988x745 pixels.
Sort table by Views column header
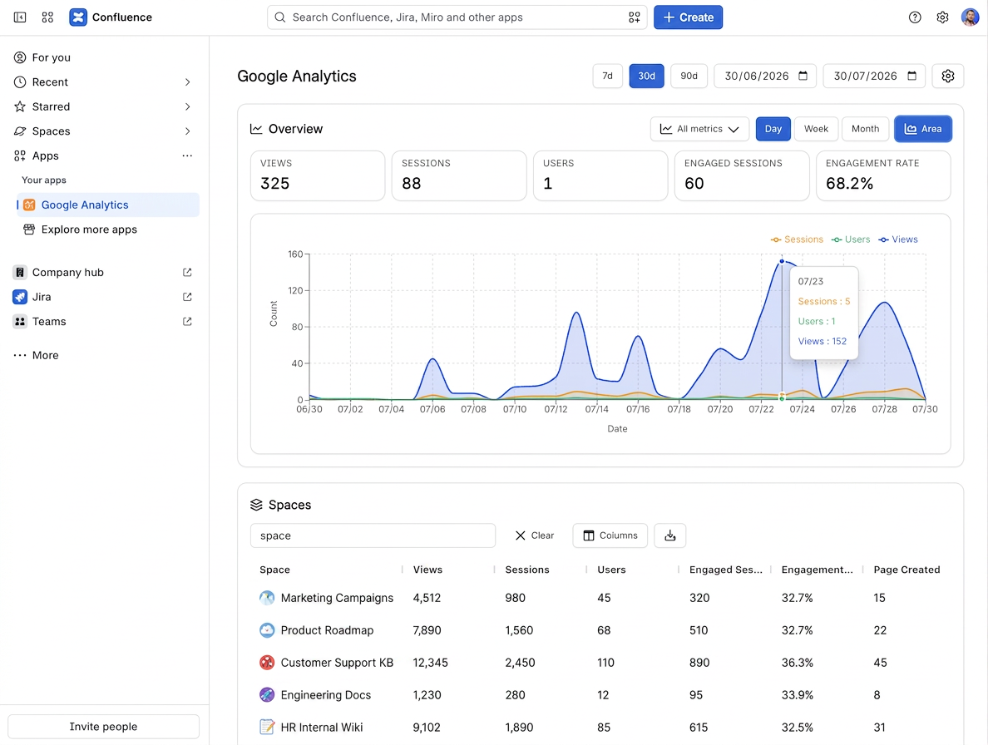[x=427, y=570]
